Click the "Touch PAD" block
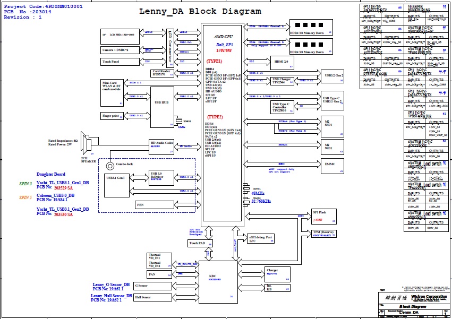The width and height of the screenshot is (452, 319). click(200, 243)
